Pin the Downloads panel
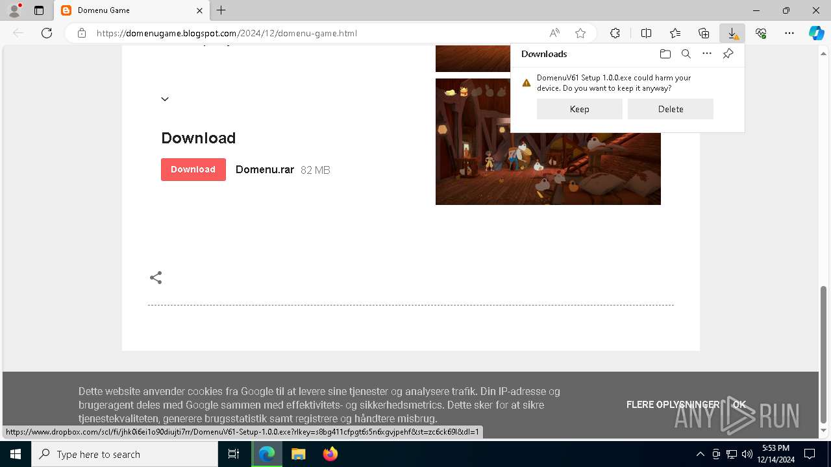Viewport: 831px width, 467px height. tap(728, 54)
